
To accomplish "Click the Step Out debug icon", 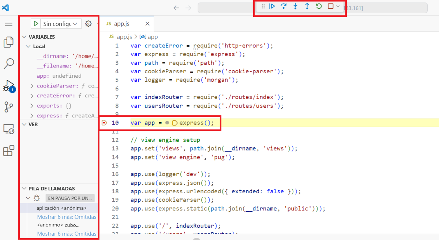I will (x=307, y=6).
